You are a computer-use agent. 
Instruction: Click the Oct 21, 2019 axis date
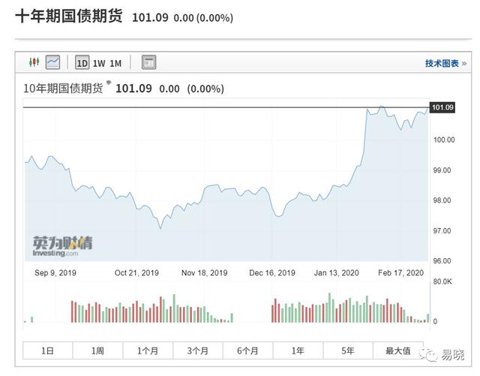tap(136, 272)
